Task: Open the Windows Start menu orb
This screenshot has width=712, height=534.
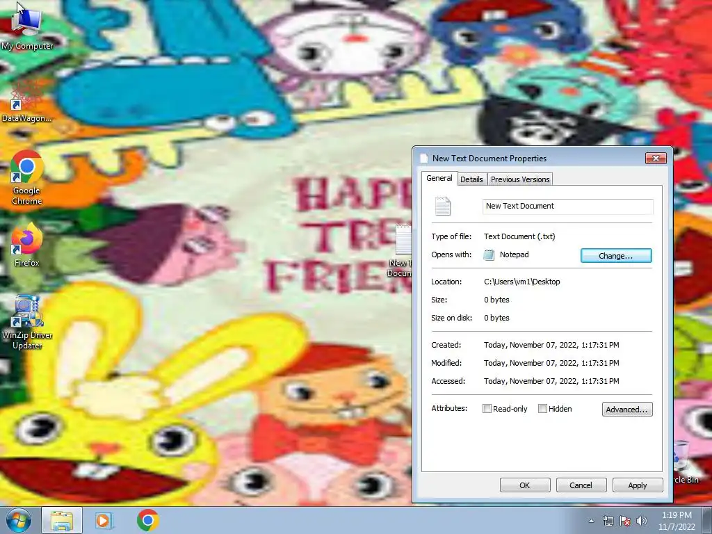Action: (x=19, y=520)
